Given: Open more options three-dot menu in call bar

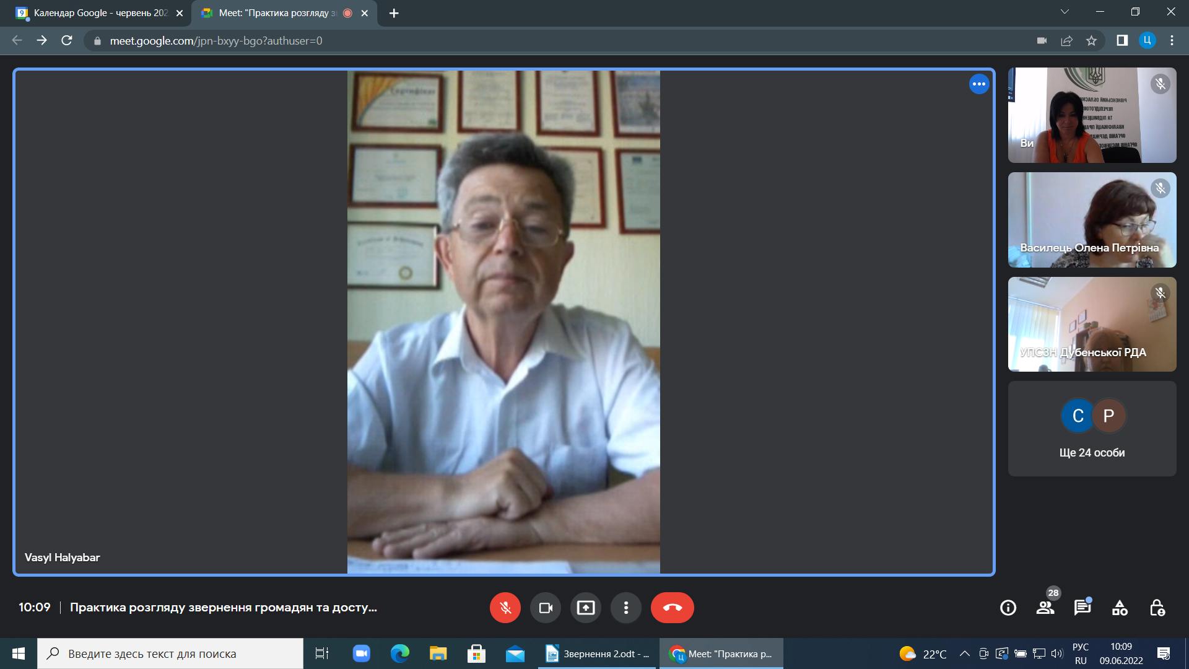Looking at the screenshot, I should (626, 608).
